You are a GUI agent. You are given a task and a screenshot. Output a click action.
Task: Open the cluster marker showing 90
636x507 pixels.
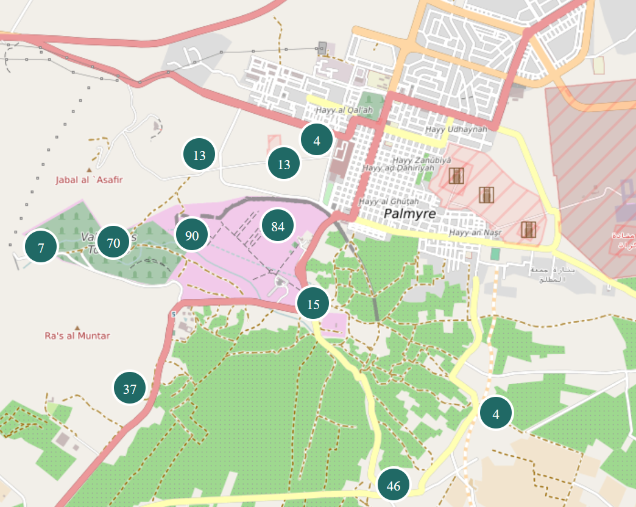pyautogui.click(x=192, y=236)
